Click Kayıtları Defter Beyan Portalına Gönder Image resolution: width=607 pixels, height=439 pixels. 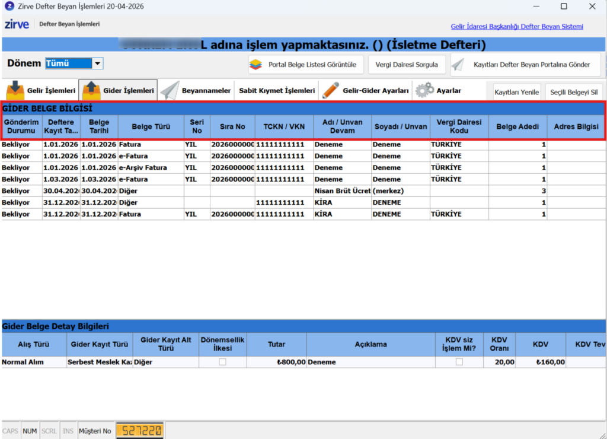point(525,65)
